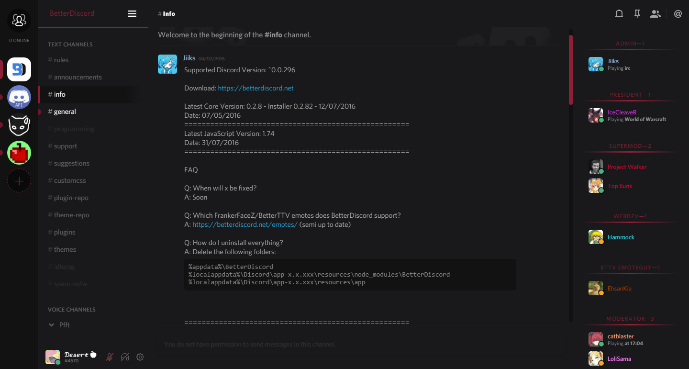Click Top Bunk name in member list
This screenshot has width=689, height=369.
620,186
